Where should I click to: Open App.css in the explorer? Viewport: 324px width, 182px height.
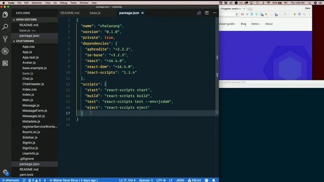(28, 47)
